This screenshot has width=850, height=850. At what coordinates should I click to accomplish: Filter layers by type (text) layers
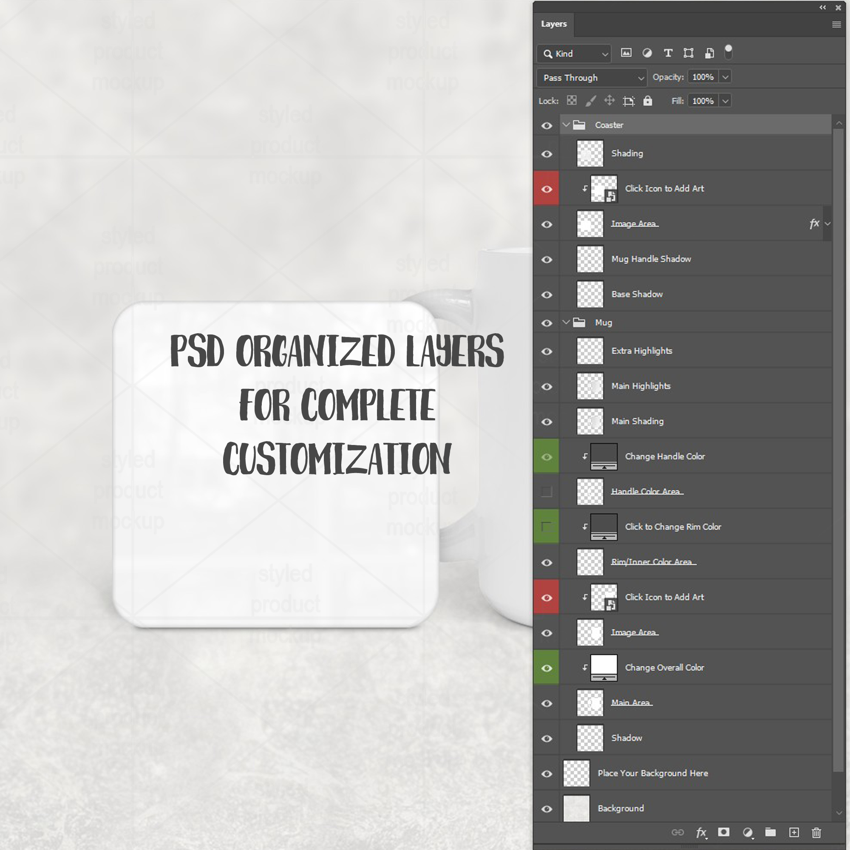click(667, 53)
